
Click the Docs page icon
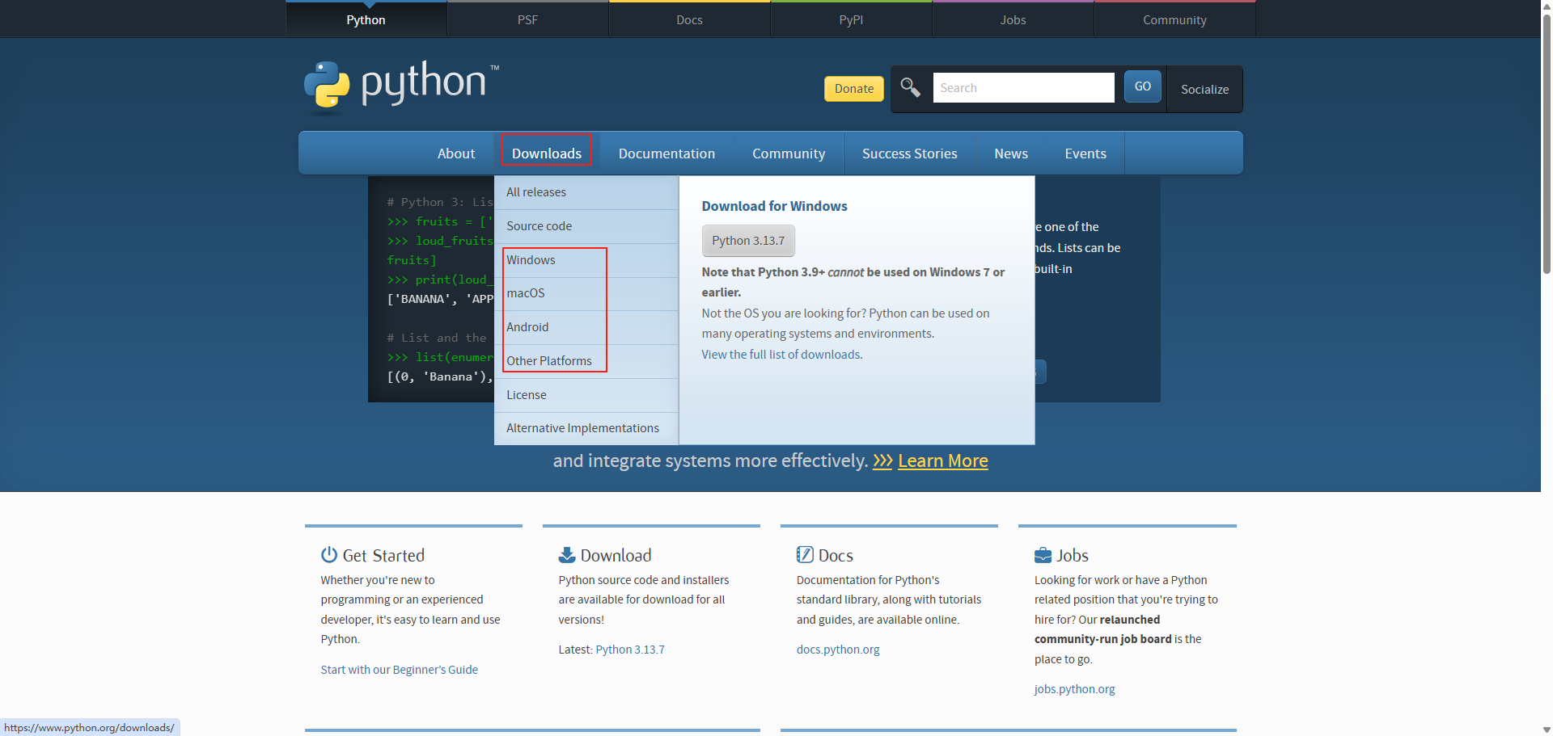point(805,554)
